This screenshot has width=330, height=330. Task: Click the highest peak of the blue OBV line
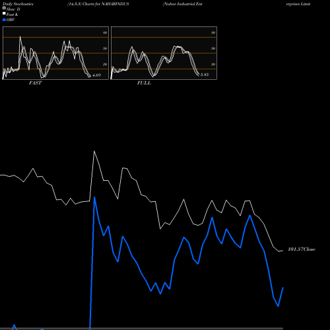94,197
